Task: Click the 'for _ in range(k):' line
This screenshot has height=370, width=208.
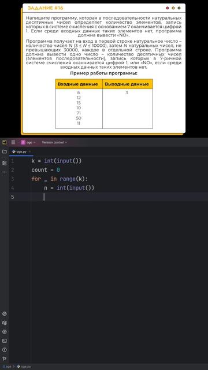Action: 60,179
